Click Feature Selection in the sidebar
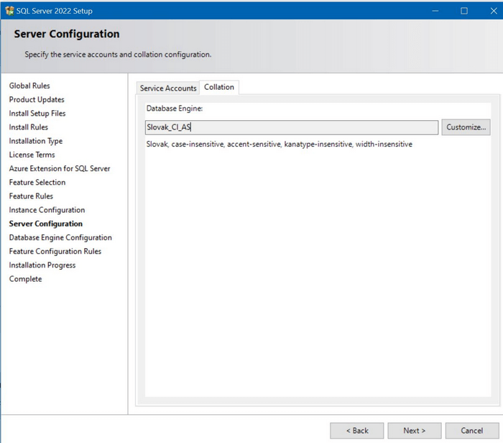 click(37, 182)
